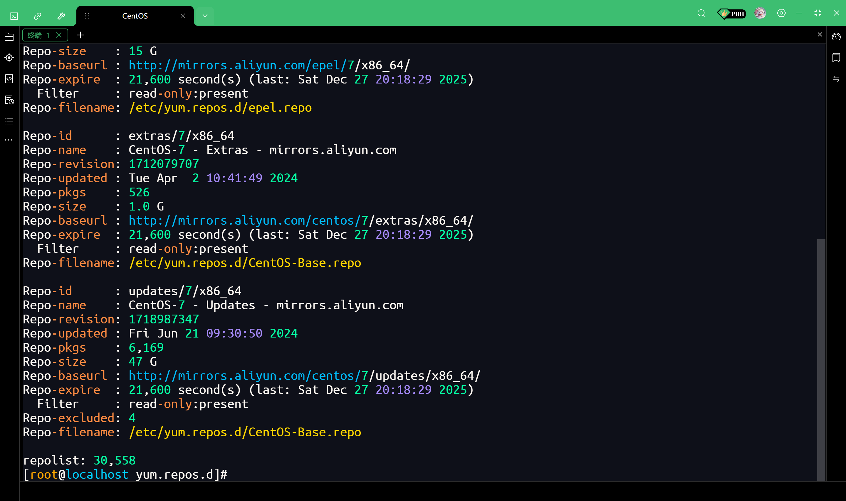Click the link chain icon in top bar
The image size is (846, 501).
click(x=37, y=16)
